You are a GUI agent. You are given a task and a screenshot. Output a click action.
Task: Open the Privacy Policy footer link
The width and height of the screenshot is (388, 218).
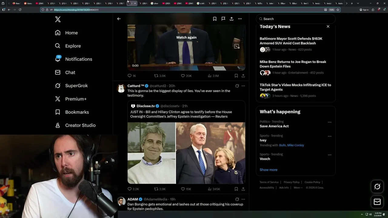click(291, 182)
